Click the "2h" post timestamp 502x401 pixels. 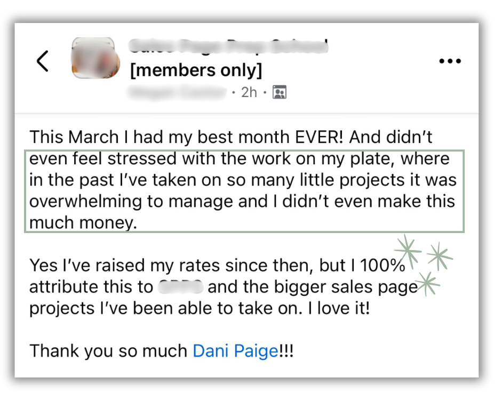click(x=249, y=92)
